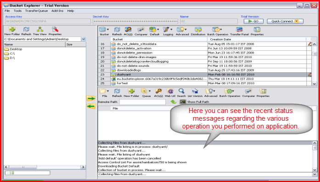Open the Bucket toolbar dropdown arrow

108,30
